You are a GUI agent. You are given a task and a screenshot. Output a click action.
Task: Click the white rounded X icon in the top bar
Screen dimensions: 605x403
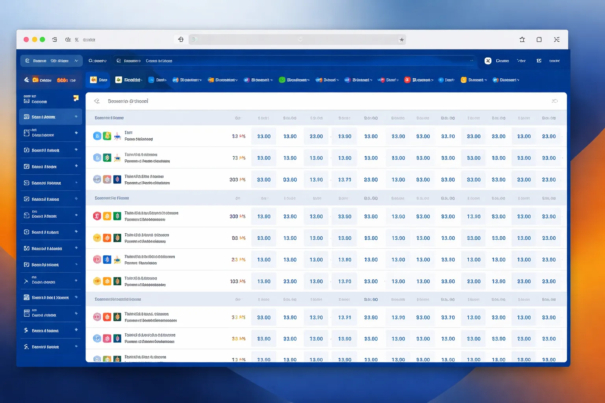point(488,61)
